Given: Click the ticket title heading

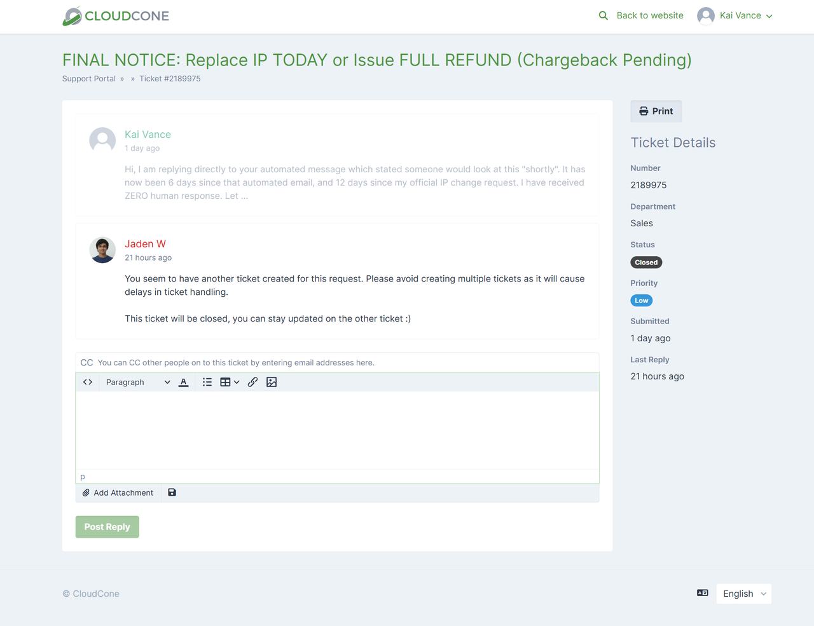Looking at the screenshot, I should point(377,60).
